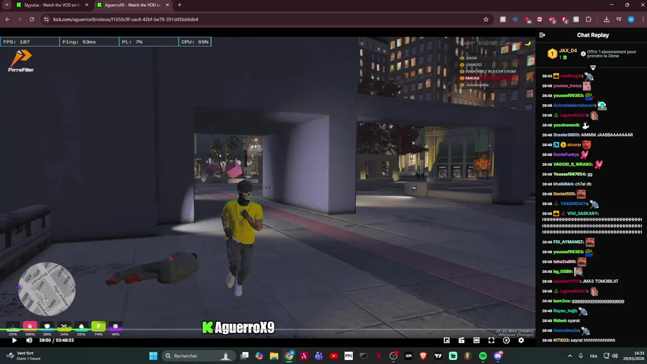Screen dimensions: 647x364
Task: Open File Explorer from the taskbar
Action: tap(274, 356)
